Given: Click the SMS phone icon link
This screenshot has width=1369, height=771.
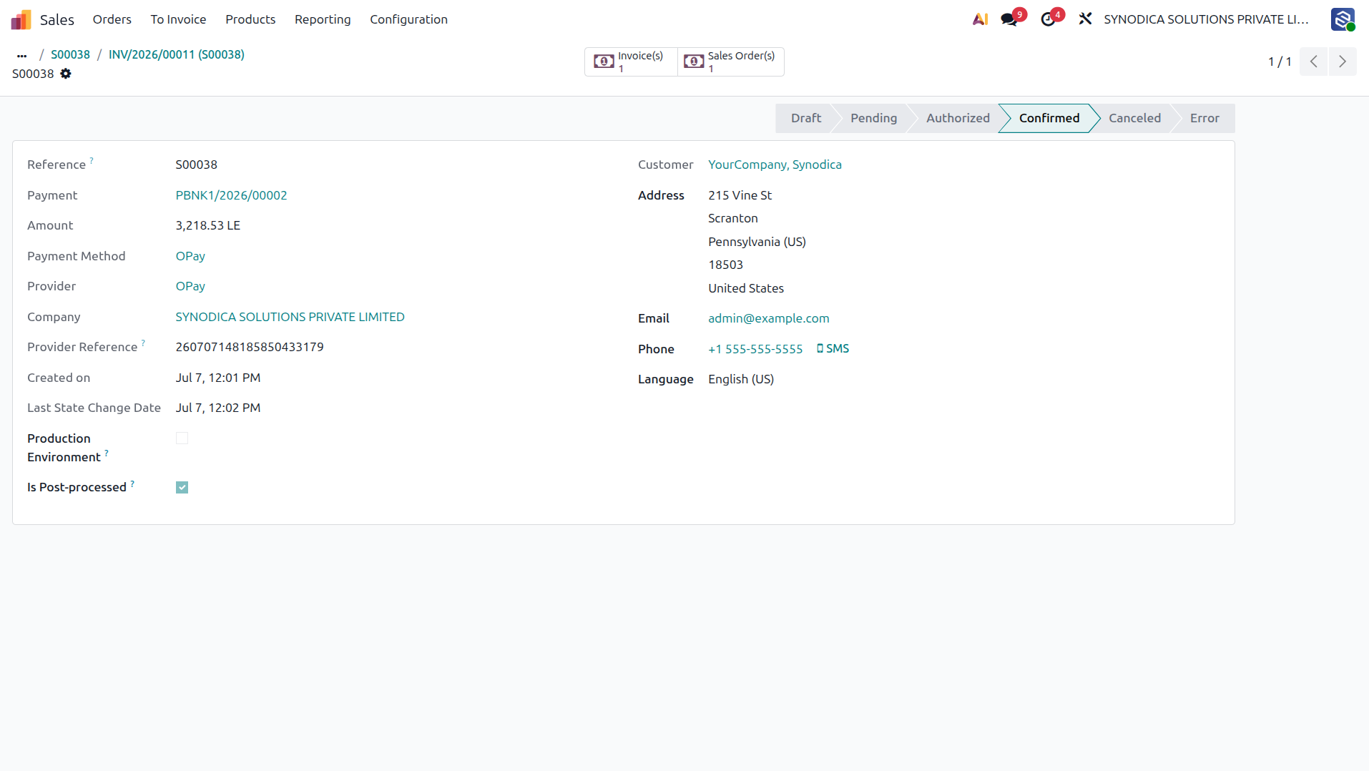Looking at the screenshot, I should 833,349.
